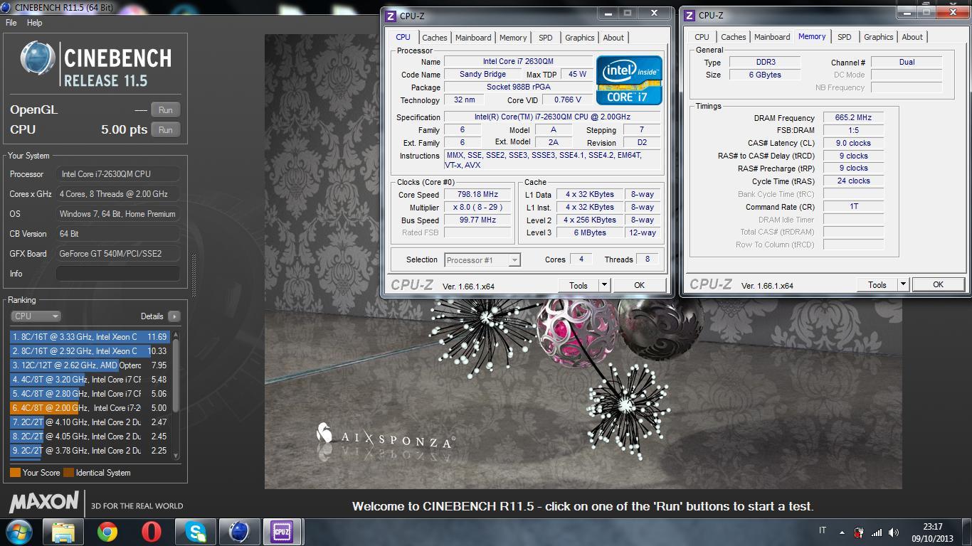This screenshot has height=546, width=972.
Task: Click the Show desktop strip
Action: pyautogui.click(x=967, y=532)
